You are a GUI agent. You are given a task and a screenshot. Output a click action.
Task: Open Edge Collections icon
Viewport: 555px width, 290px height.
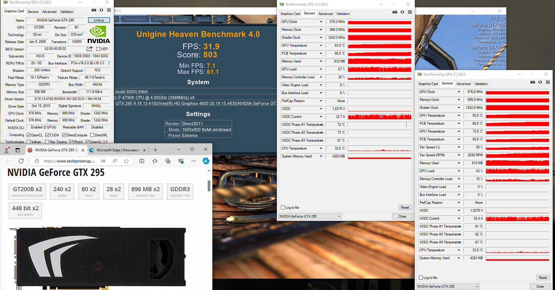pos(168,161)
